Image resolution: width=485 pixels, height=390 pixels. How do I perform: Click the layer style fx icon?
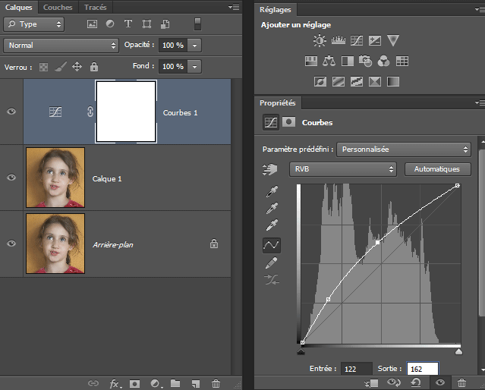115,384
